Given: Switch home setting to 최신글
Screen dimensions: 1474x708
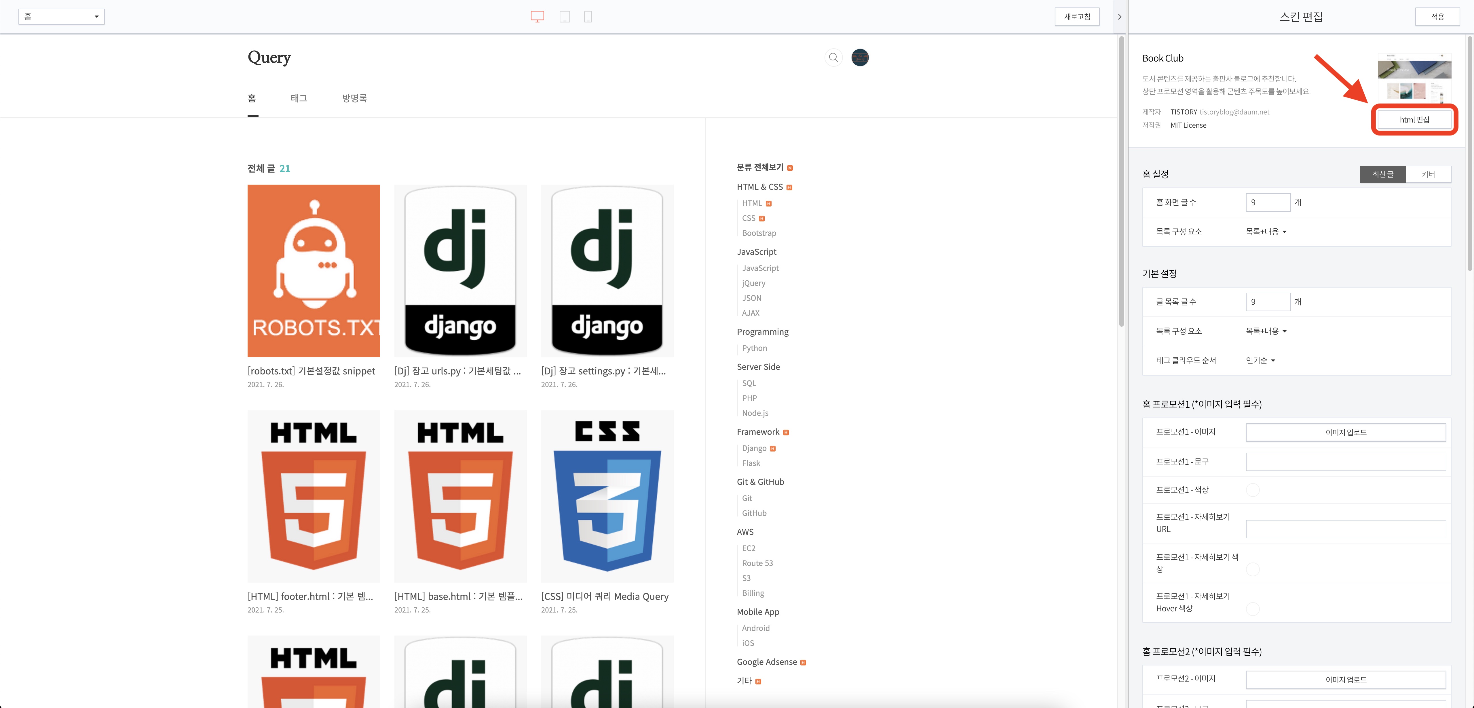Looking at the screenshot, I should 1382,174.
